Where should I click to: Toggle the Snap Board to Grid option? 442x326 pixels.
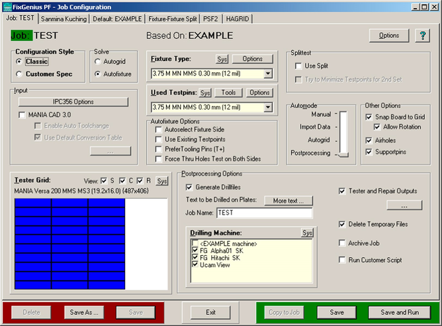point(369,117)
